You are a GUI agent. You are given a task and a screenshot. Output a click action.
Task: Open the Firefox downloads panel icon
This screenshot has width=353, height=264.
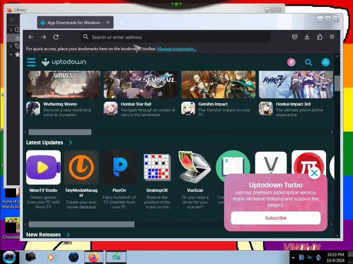pos(307,37)
